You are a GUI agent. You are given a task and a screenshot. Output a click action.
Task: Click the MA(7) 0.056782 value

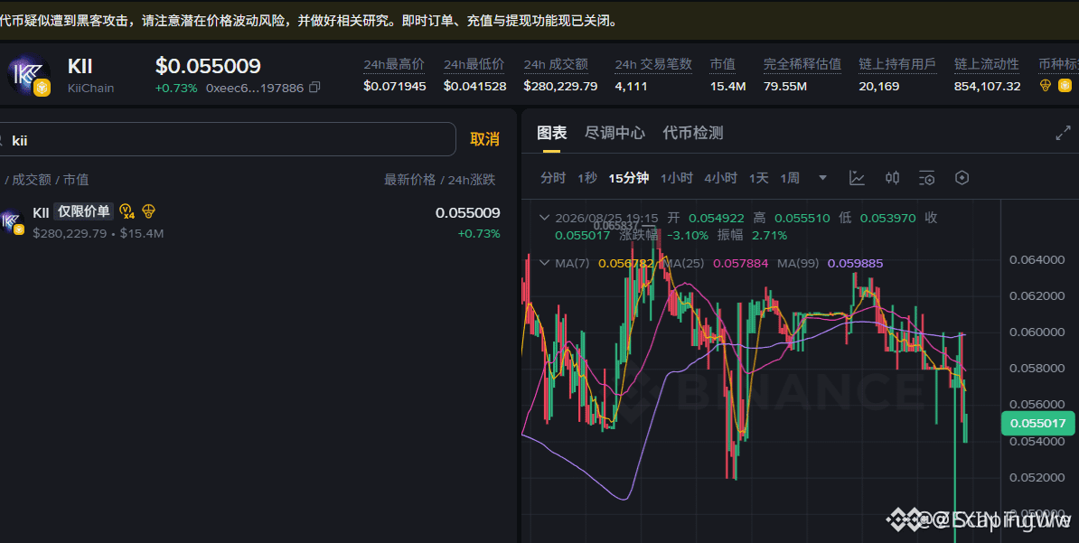(625, 263)
